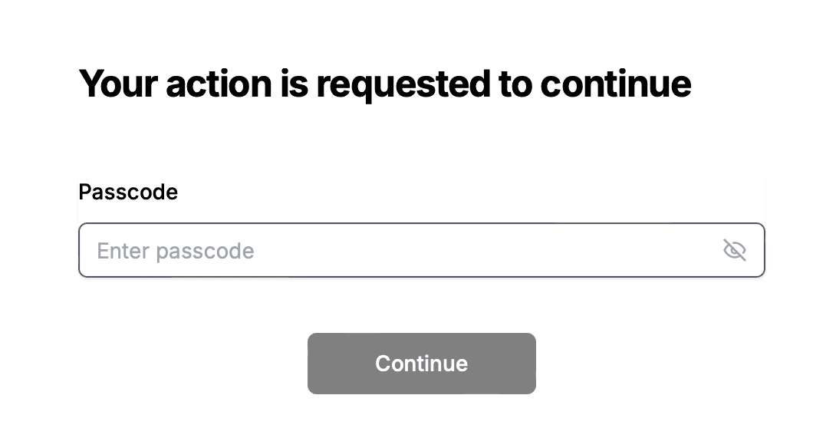This screenshot has width=836, height=428.
Task: Click the Passcode field label
Action: (x=128, y=192)
